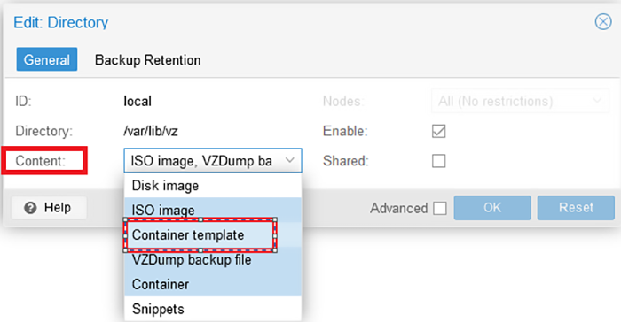This screenshot has width=621, height=322.
Task: Open the Backup Retention tab
Action: click(x=148, y=60)
